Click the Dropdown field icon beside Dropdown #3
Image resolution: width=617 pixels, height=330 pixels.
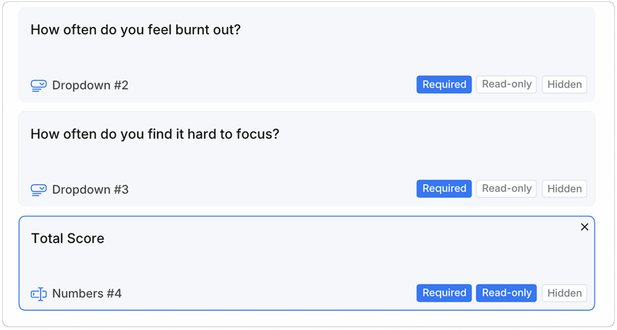(38, 189)
